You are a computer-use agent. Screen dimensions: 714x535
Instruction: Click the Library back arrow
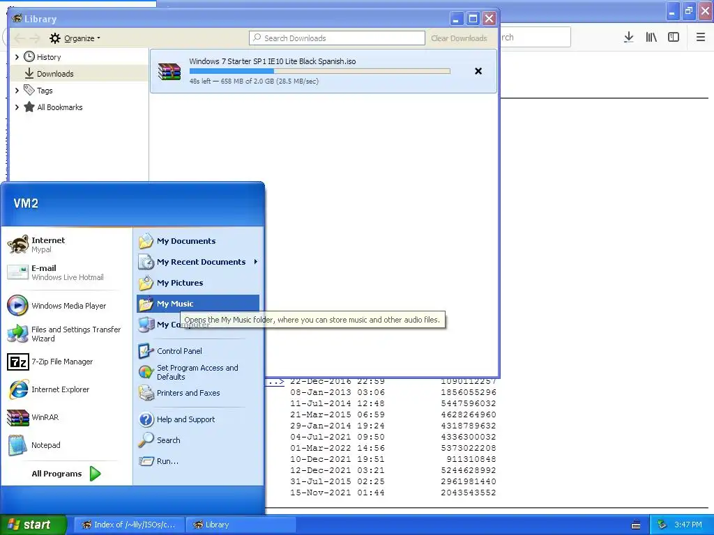19,38
